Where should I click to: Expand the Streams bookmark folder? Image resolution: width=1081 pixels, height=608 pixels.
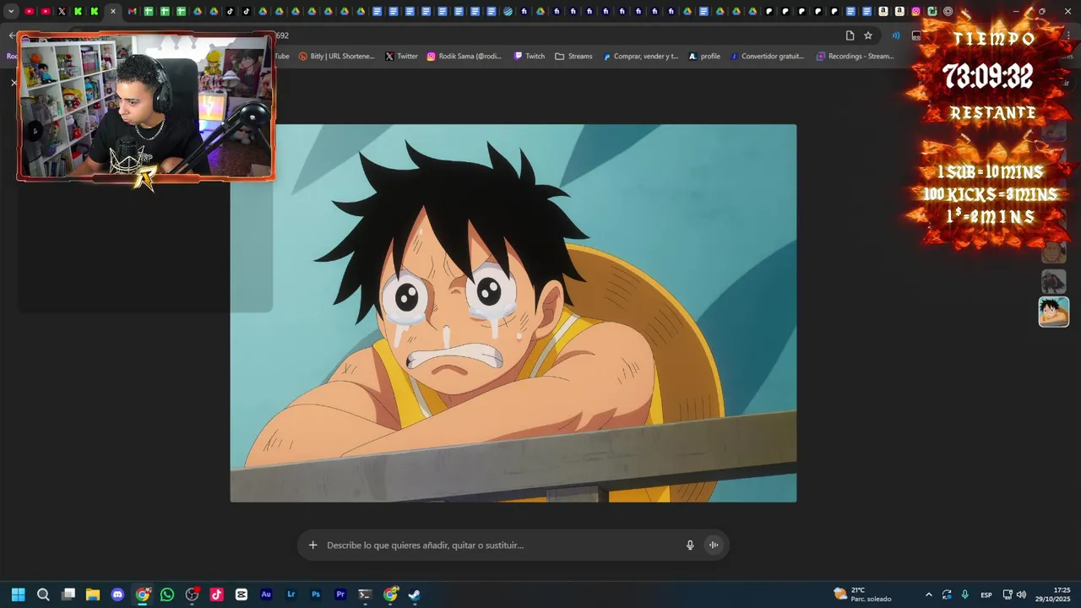coord(573,57)
